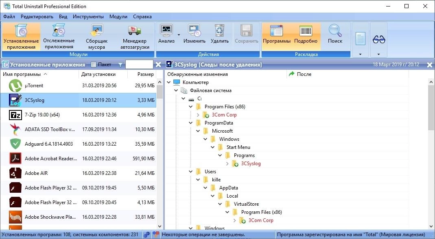The width and height of the screenshot is (435, 239).
Task: Open dropdown arrow next to Анализ
Action: click(179, 34)
